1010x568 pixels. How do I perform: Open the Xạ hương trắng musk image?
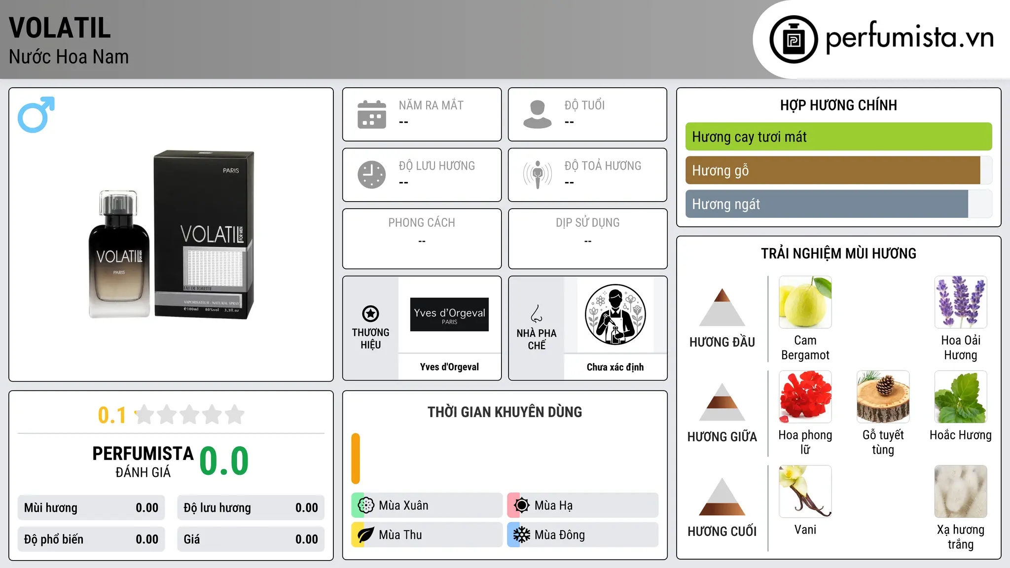pos(961,492)
